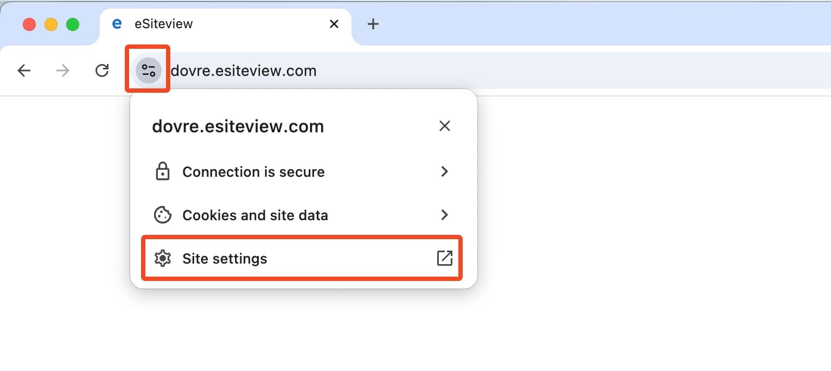Click the eSiteview favicon on the tab

pyautogui.click(x=117, y=23)
